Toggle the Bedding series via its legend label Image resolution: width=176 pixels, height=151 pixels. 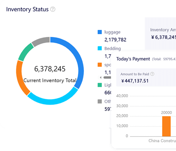pos(112,49)
